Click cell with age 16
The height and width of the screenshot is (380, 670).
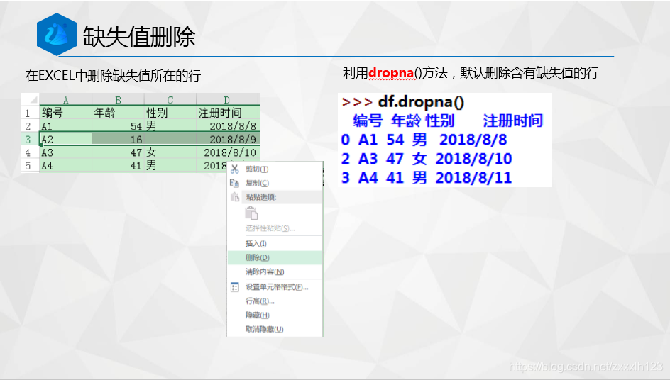[x=118, y=139]
